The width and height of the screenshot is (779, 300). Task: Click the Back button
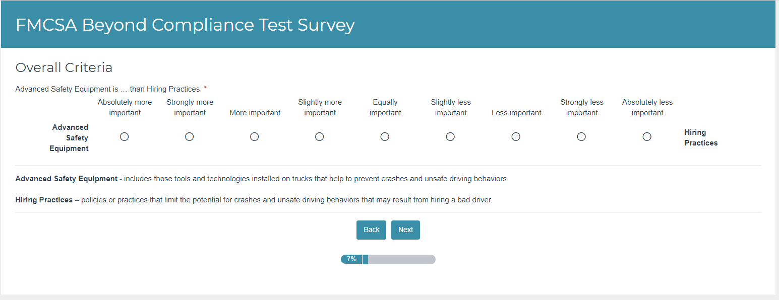[371, 230]
